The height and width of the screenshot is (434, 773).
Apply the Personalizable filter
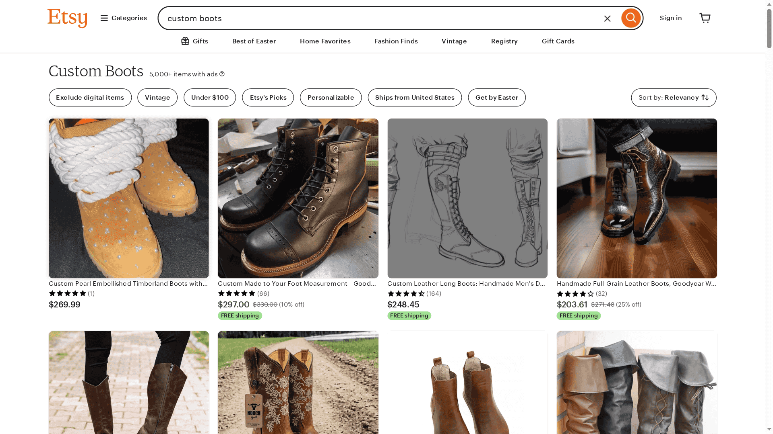point(330,97)
